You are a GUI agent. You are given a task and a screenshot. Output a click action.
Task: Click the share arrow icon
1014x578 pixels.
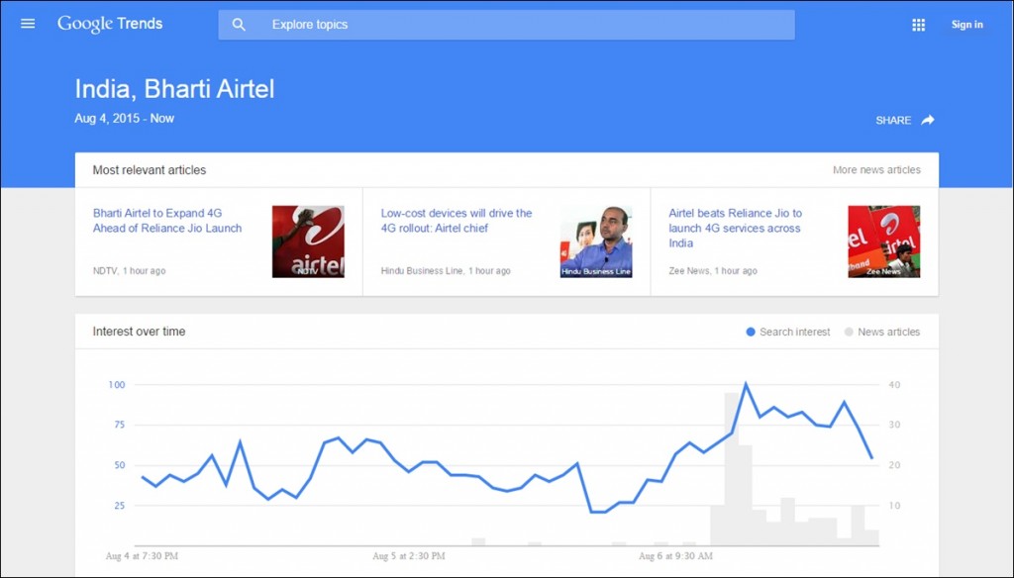coord(928,120)
